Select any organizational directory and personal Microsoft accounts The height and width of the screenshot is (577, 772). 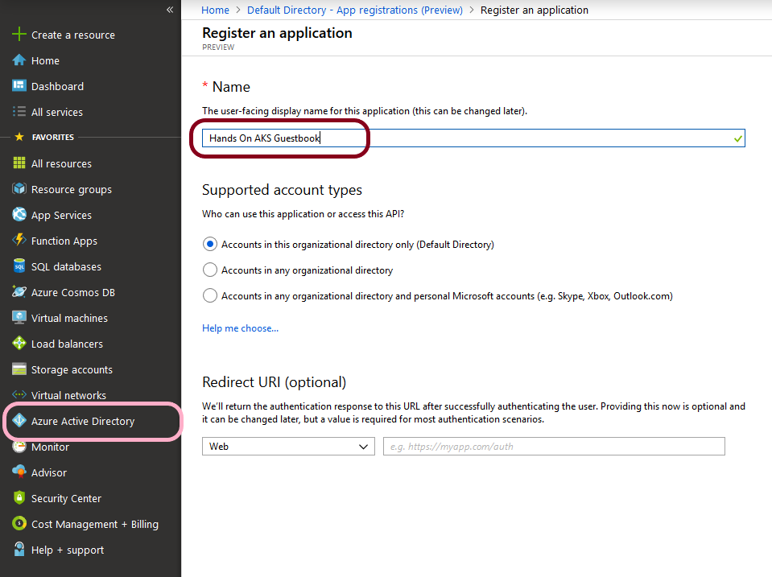point(210,295)
